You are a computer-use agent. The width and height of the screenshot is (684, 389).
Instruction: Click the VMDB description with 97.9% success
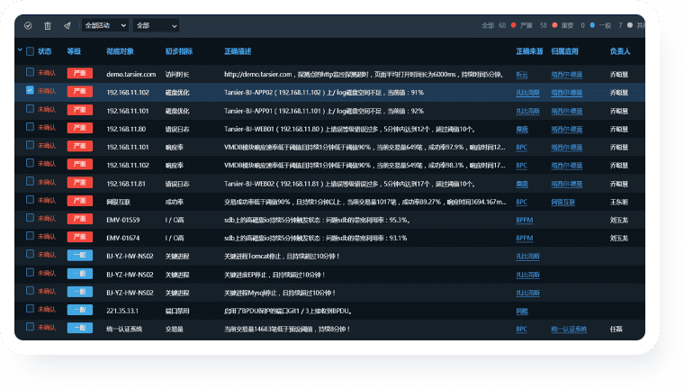[x=364, y=147]
